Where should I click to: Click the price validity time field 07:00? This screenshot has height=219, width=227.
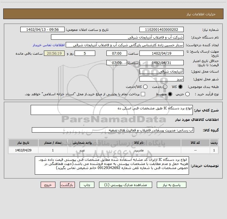(x=117, y=63)
